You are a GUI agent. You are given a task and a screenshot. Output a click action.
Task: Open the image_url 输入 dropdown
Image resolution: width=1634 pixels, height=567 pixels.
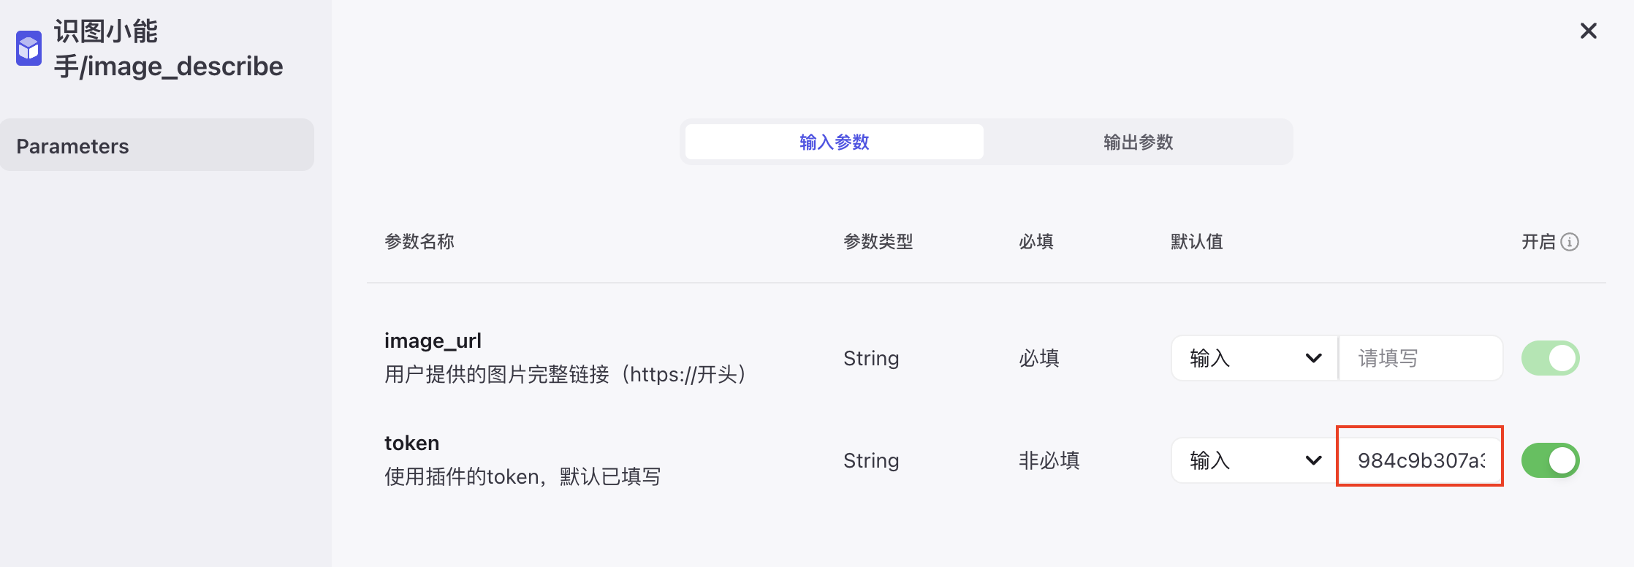[x=1254, y=358]
